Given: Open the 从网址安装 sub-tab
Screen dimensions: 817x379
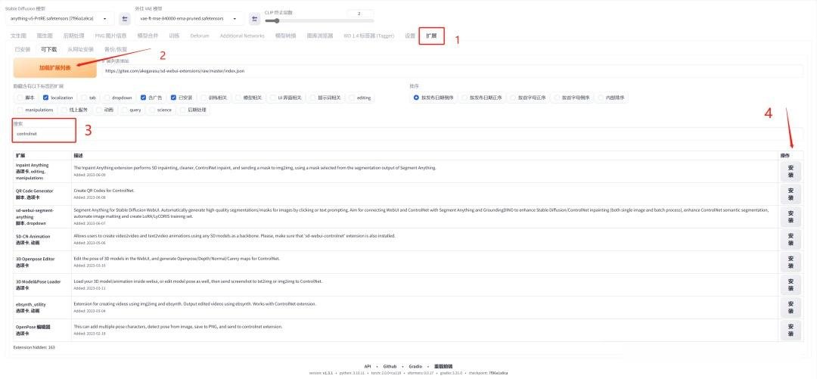Looking at the screenshot, I should [80, 49].
